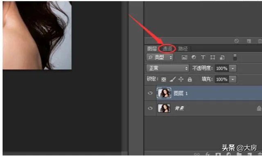The image size is (262, 156).
Task: Select the 图层 1 layer thumbnail
Action: [x=164, y=93]
